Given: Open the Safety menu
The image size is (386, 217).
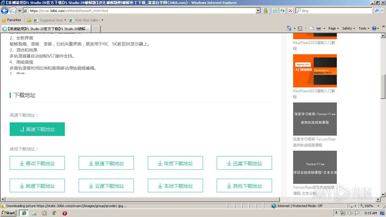Looking at the screenshot, I should [x=349, y=28].
